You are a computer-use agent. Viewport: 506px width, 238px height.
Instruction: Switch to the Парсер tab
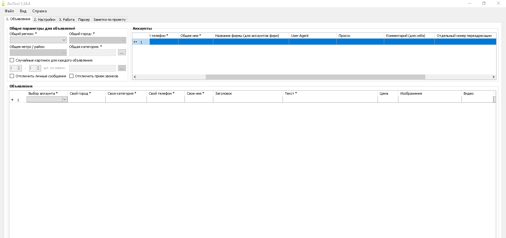point(84,20)
